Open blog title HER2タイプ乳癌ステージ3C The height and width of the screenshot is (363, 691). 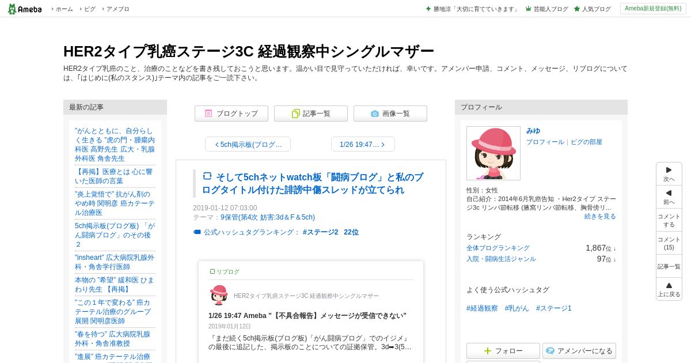(x=248, y=51)
